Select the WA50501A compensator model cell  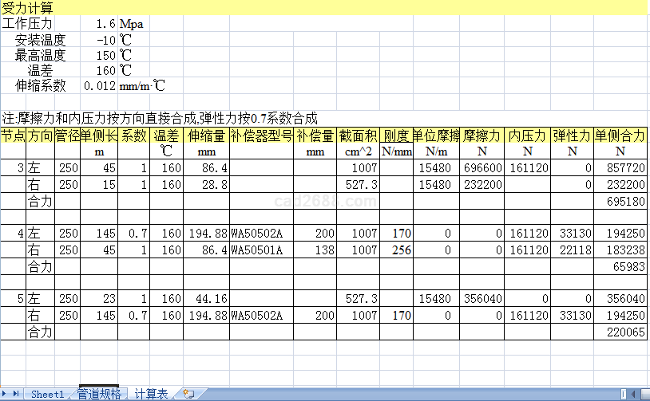click(261, 250)
